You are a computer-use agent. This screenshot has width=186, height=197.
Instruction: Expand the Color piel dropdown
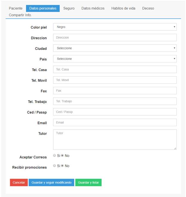pyautogui.click(x=115, y=27)
